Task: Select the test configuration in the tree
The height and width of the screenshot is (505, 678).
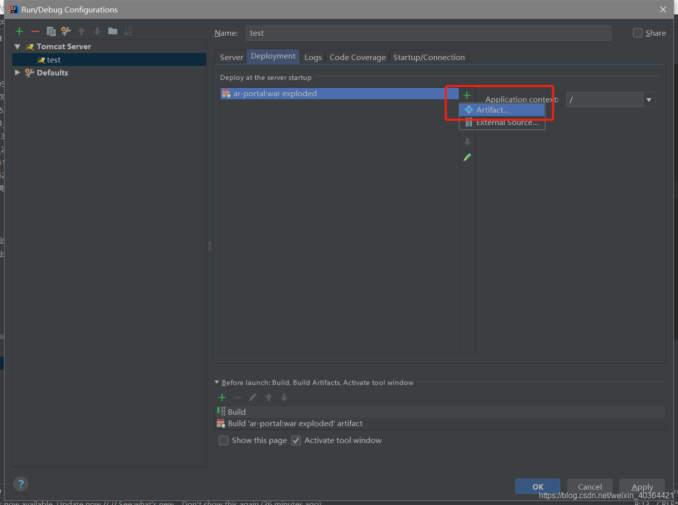Action: click(x=109, y=60)
